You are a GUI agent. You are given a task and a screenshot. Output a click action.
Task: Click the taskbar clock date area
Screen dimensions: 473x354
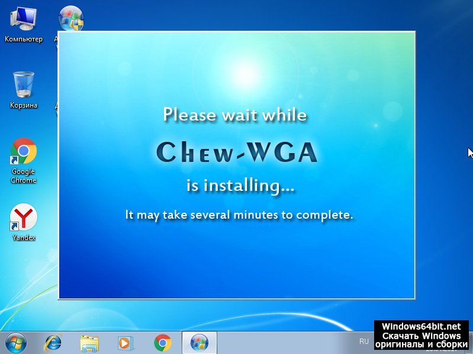tap(440, 349)
